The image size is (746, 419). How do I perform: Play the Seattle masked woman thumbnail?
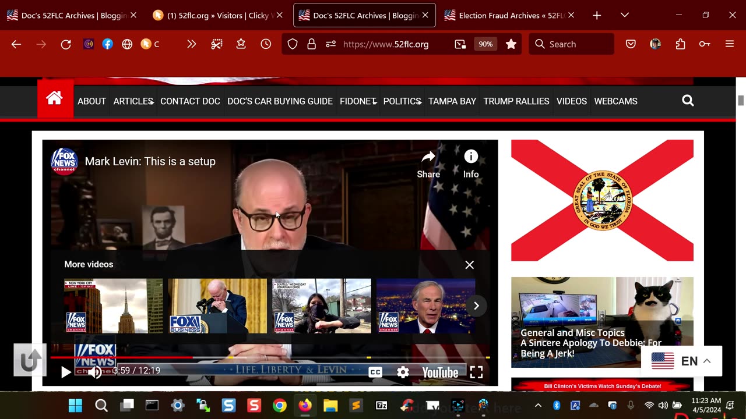321,306
